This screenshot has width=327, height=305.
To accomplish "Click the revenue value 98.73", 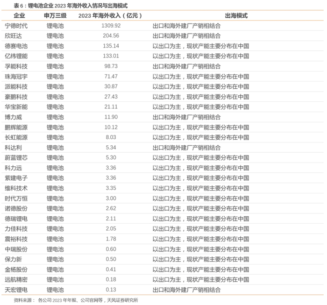I will [111, 66].
